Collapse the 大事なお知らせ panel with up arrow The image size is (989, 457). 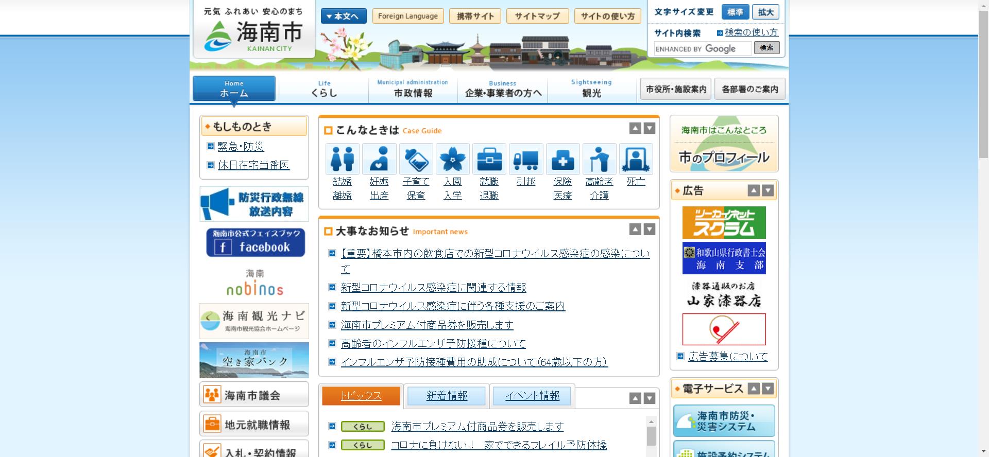pyautogui.click(x=635, y=230)
